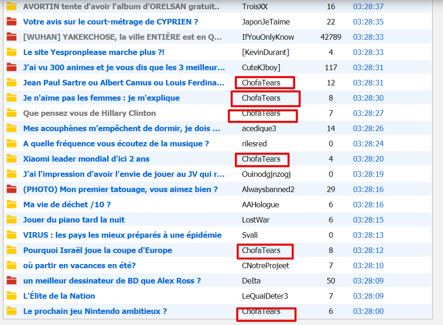Go to the last message at 03:28:37
This screenshot has height=325, width=443.
click(368, 6)
